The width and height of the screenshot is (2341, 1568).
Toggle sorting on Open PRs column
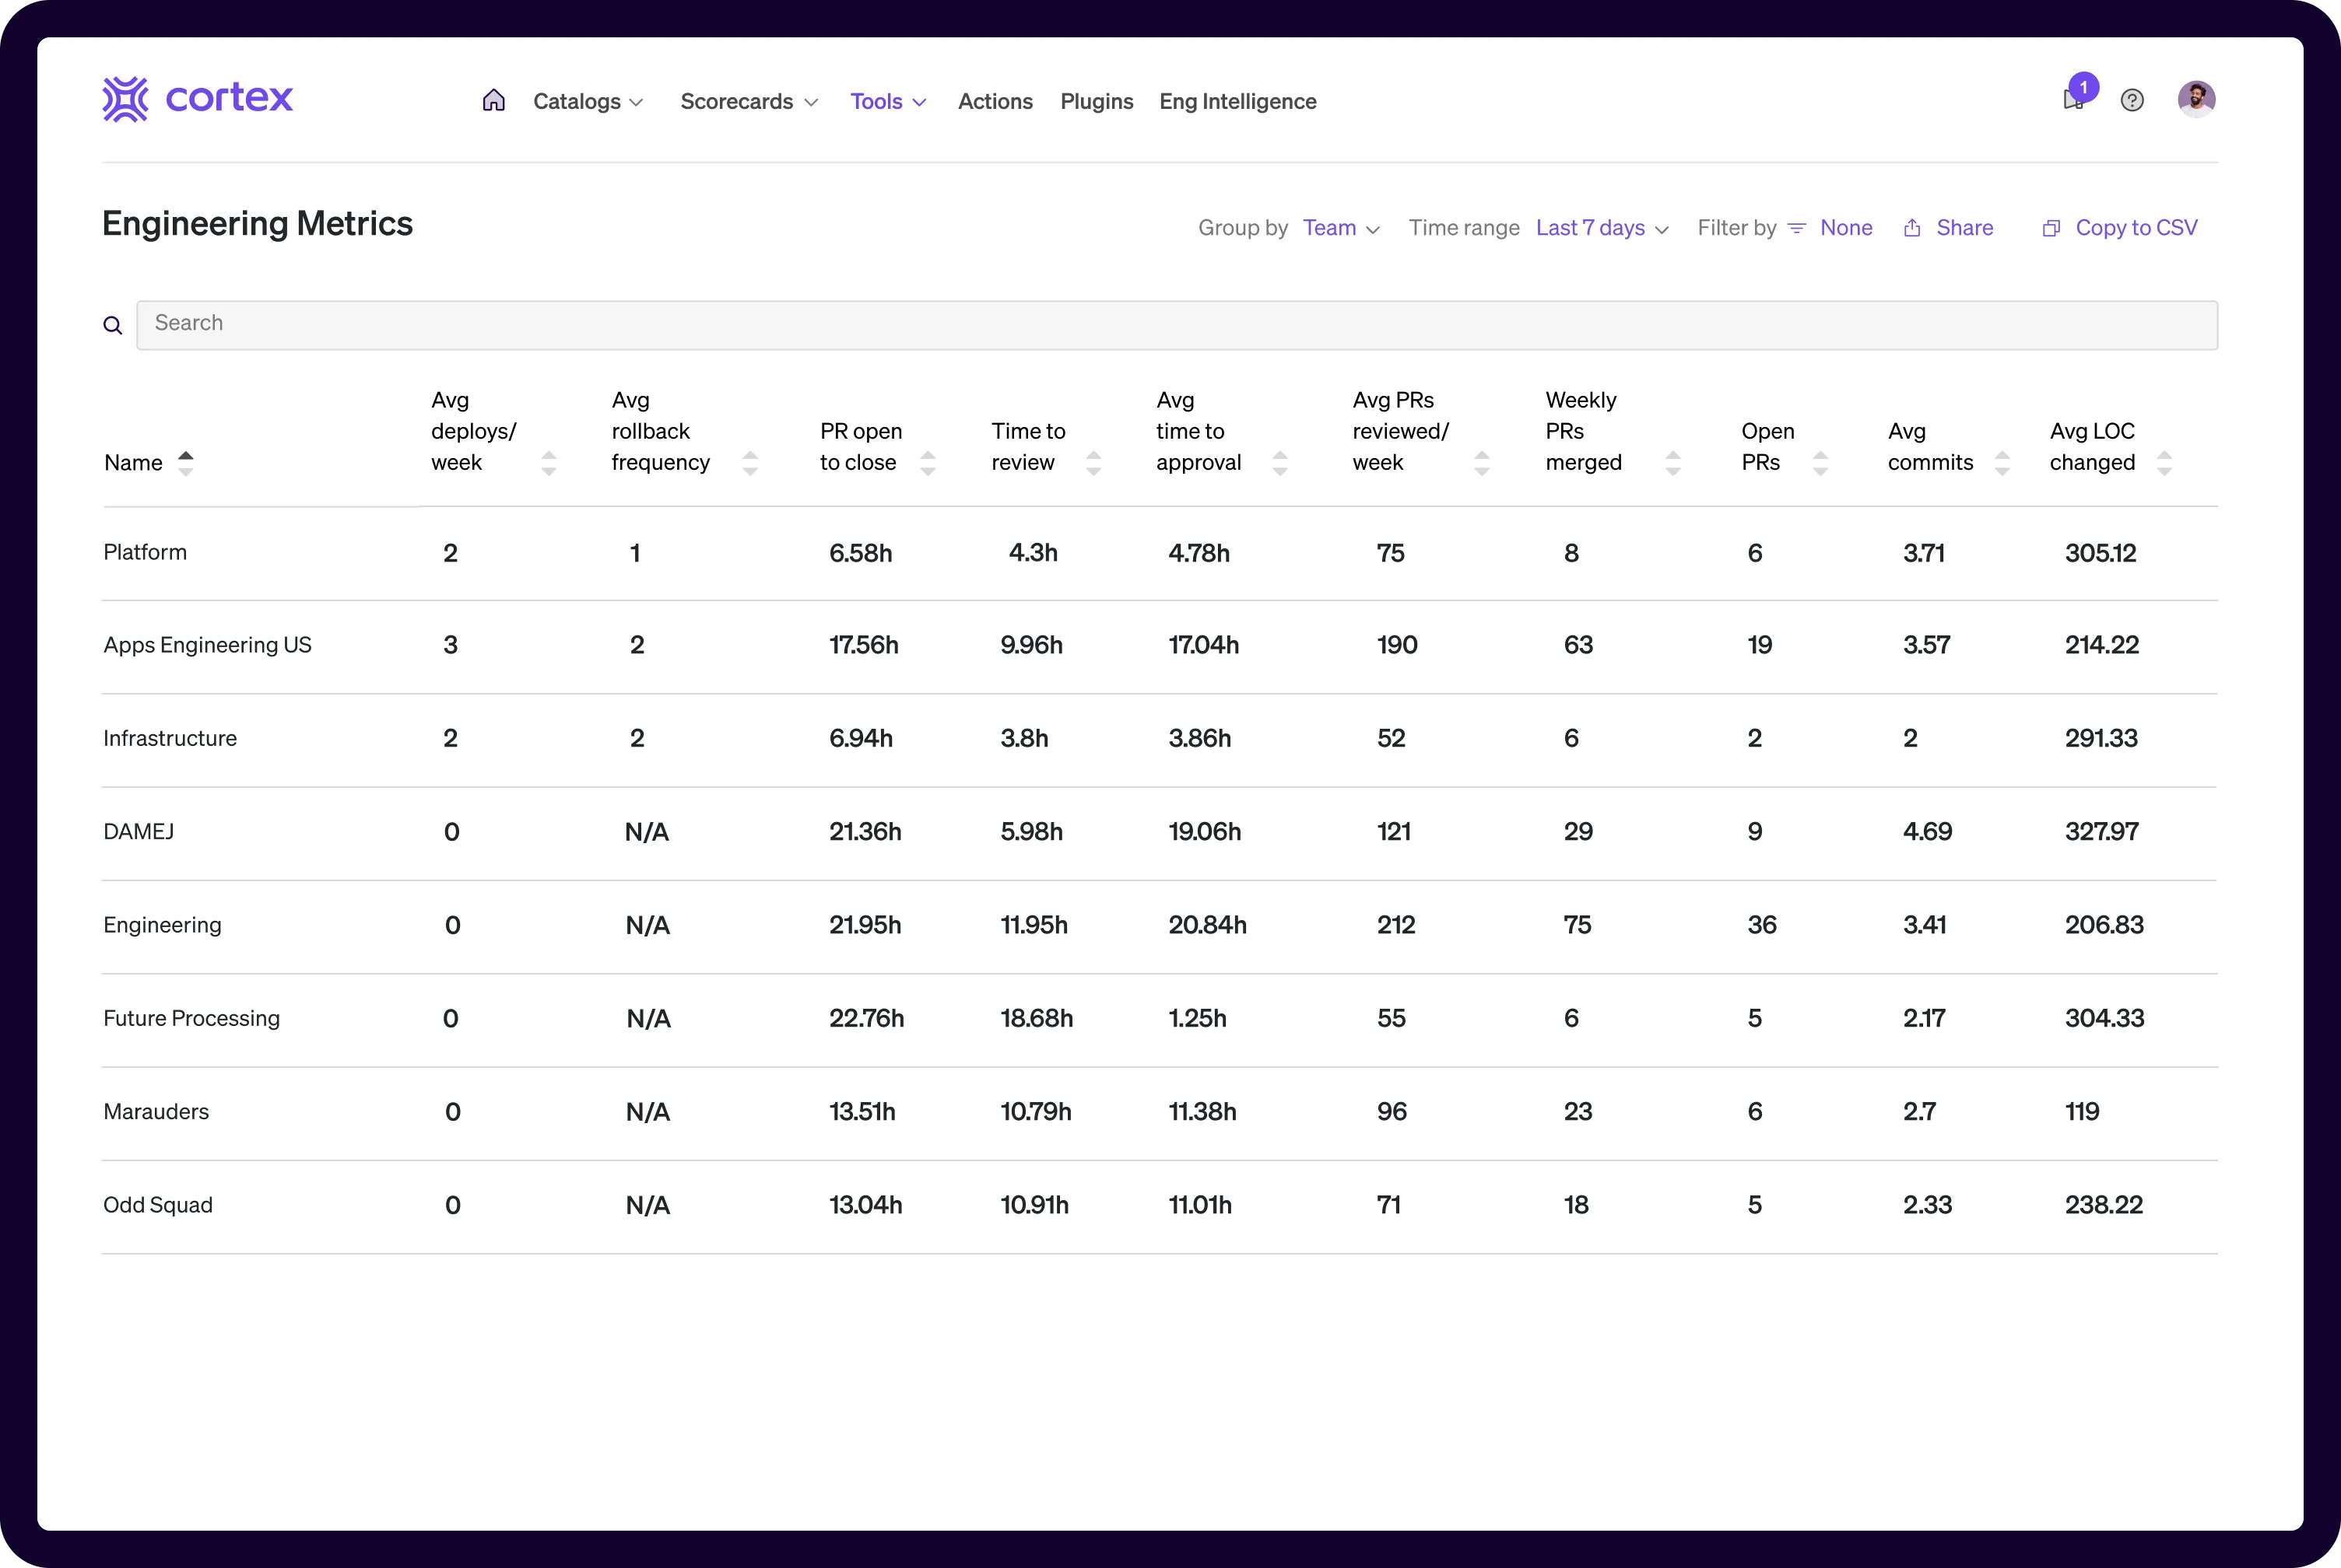coord(1821,462)
